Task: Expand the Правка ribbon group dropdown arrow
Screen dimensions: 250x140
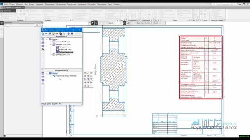Action: point(118,20)
